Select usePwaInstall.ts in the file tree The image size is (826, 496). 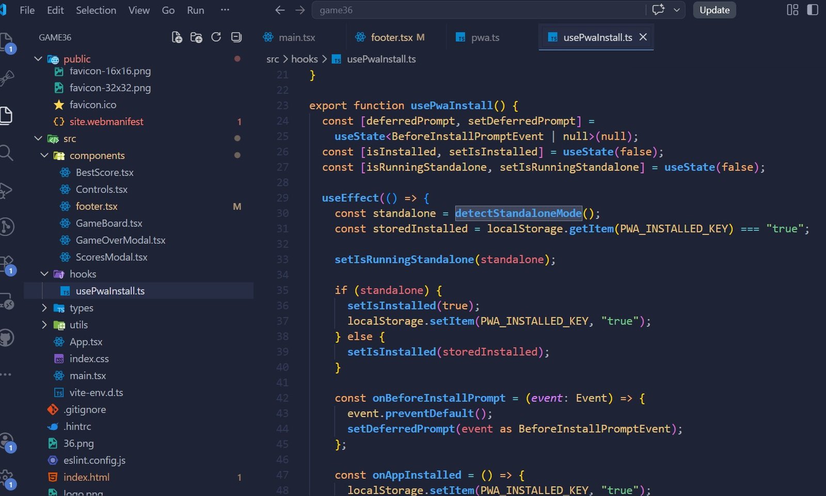[138, 291]
